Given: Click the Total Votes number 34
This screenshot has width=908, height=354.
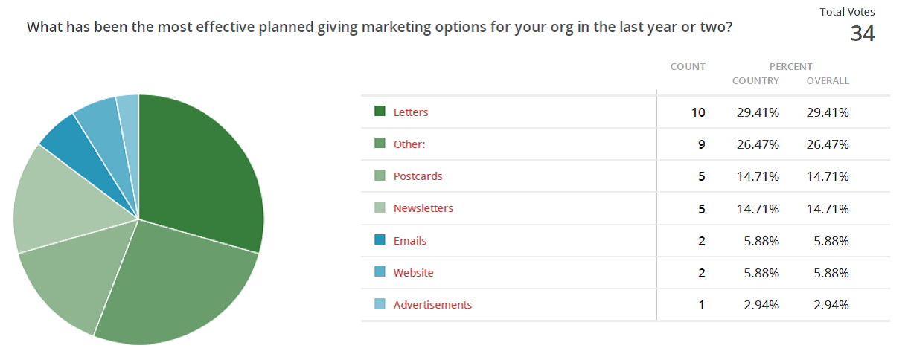Looking at the screenshot, I should click(x=863, y=33).
